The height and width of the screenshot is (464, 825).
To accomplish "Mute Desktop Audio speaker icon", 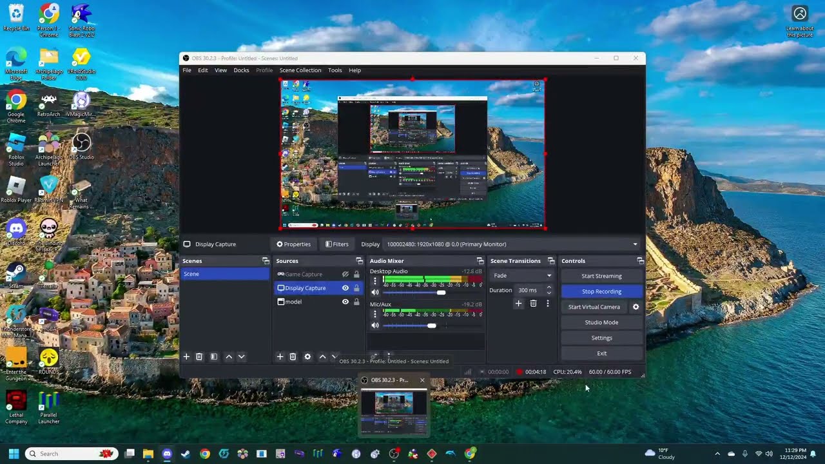I will (375, 293).
